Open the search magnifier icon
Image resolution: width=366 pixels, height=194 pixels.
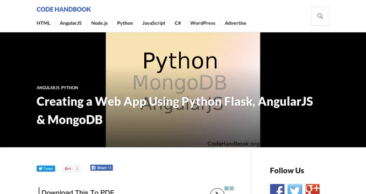coord(320,16)
